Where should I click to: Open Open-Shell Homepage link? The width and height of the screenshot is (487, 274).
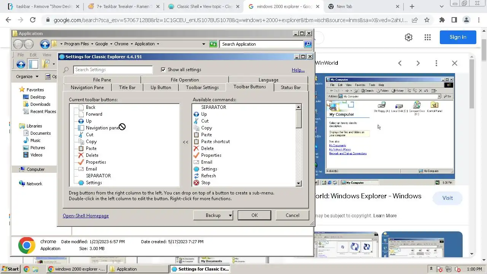pyautogui.click(x=86, y=216)
